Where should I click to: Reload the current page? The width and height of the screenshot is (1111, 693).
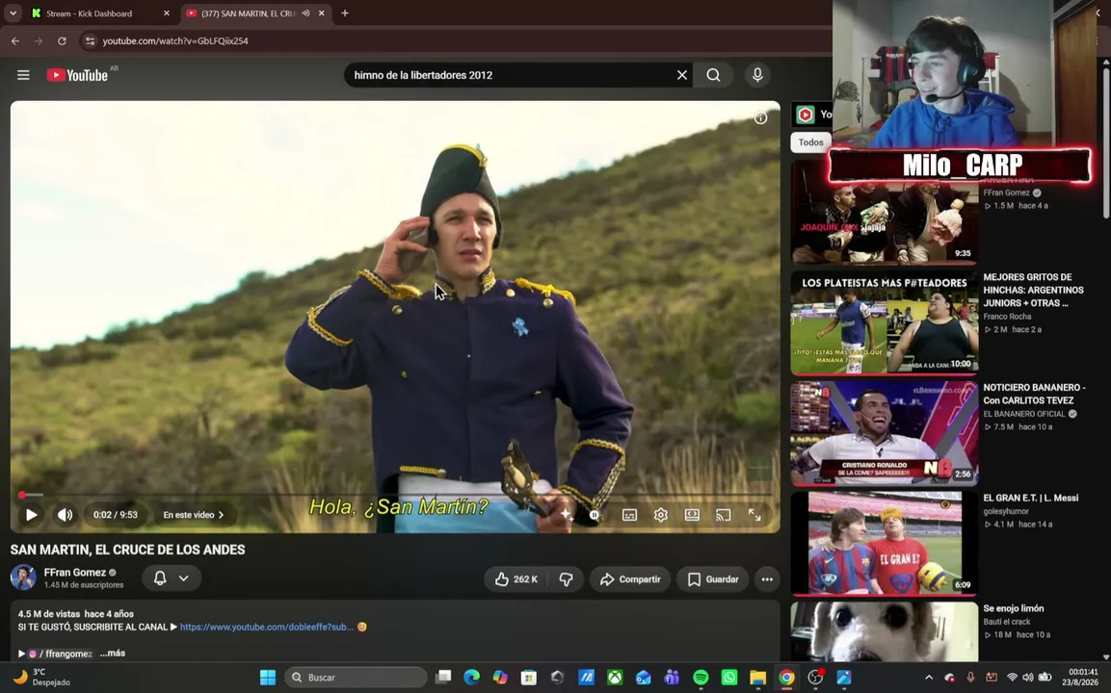(63, 41)
